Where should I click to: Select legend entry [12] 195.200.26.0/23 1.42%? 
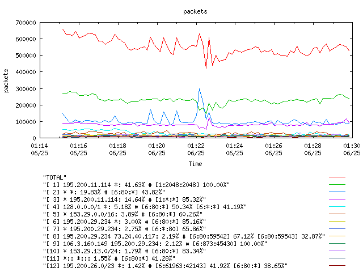pyautogui.click(x=165, y=266)
